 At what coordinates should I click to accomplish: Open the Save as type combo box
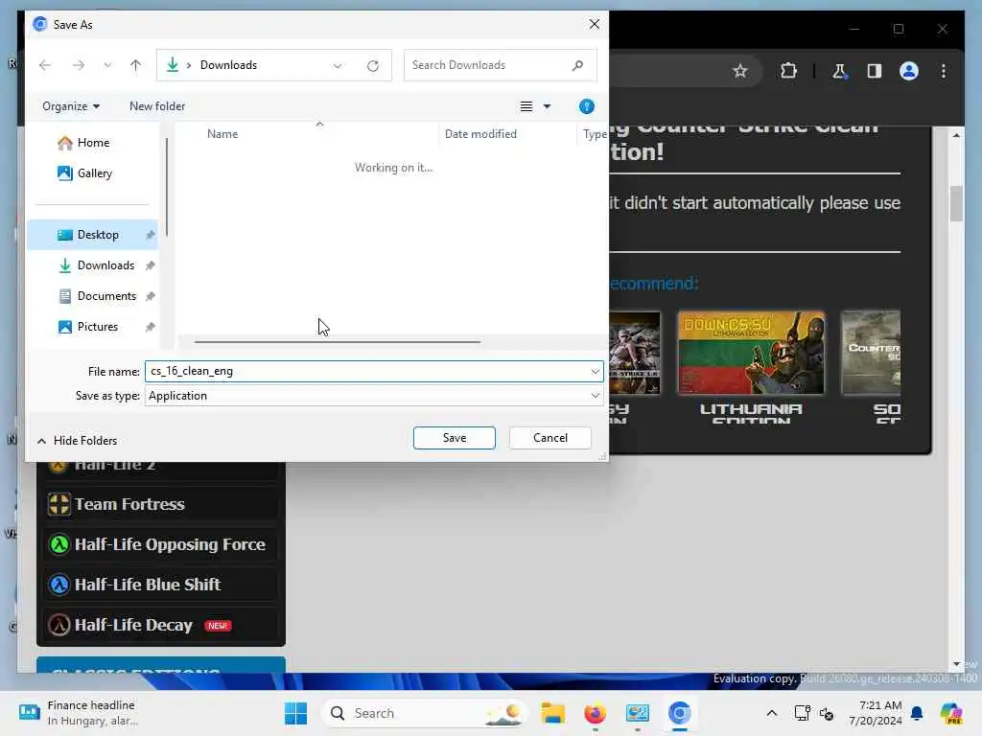[374, 396]
